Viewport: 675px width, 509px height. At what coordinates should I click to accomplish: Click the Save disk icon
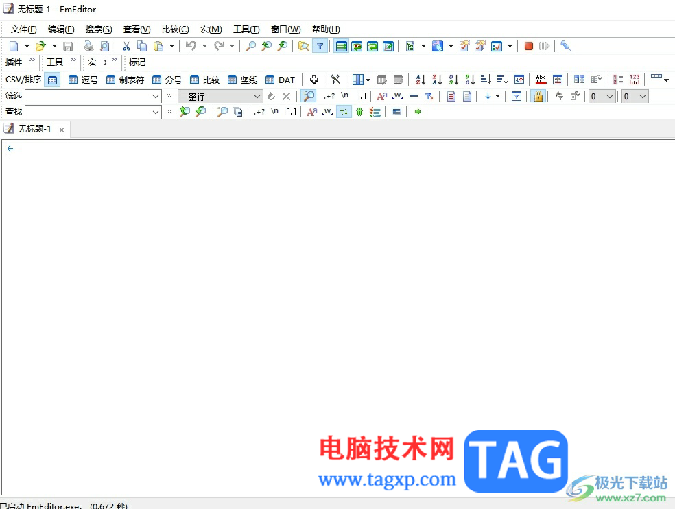point(68,46)
